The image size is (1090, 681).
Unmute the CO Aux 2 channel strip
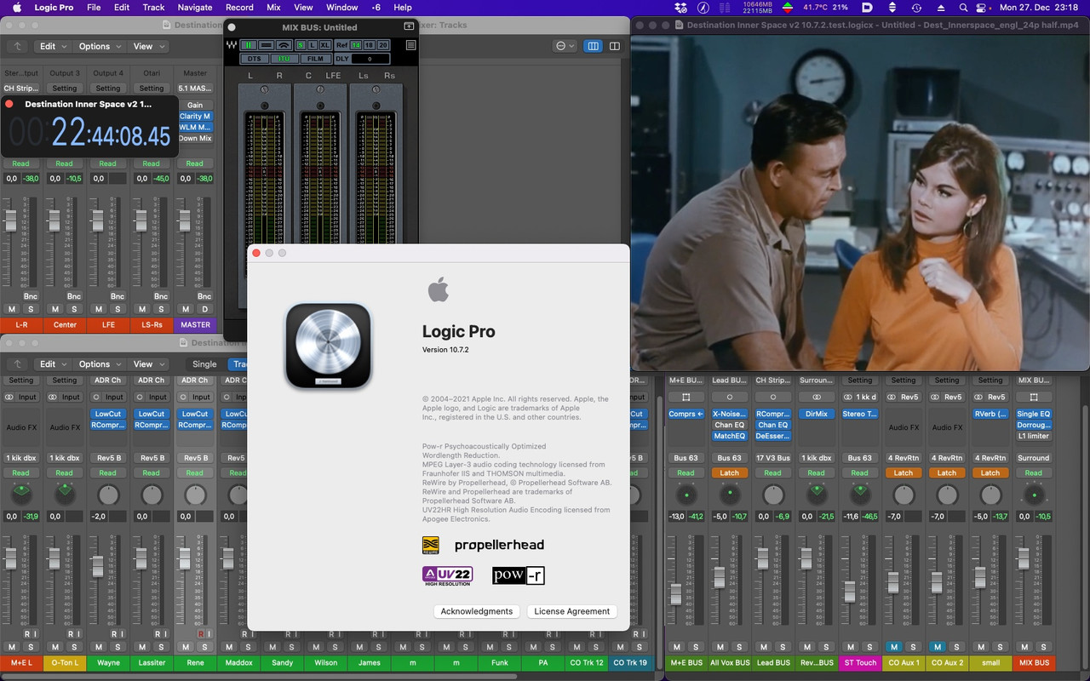(937, 647)
